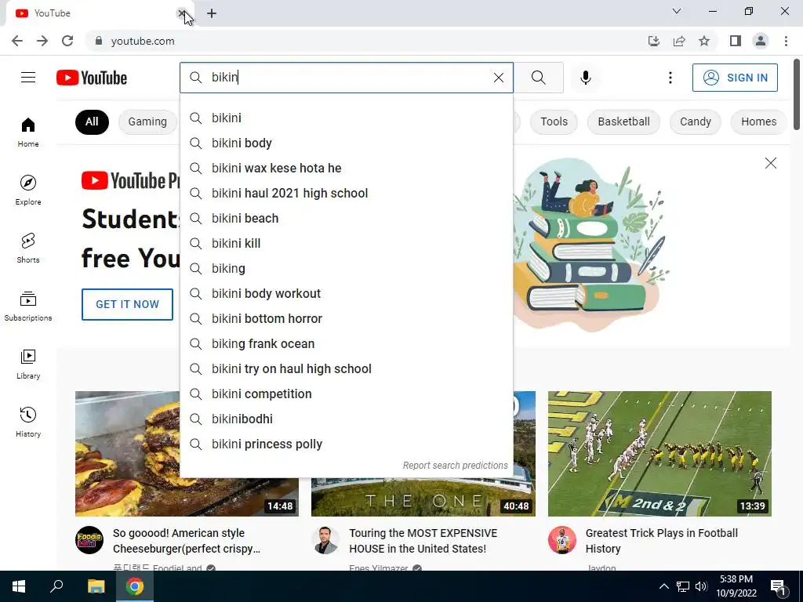
Task: Clear the search box with the X icon
Action: pos(498,78)
